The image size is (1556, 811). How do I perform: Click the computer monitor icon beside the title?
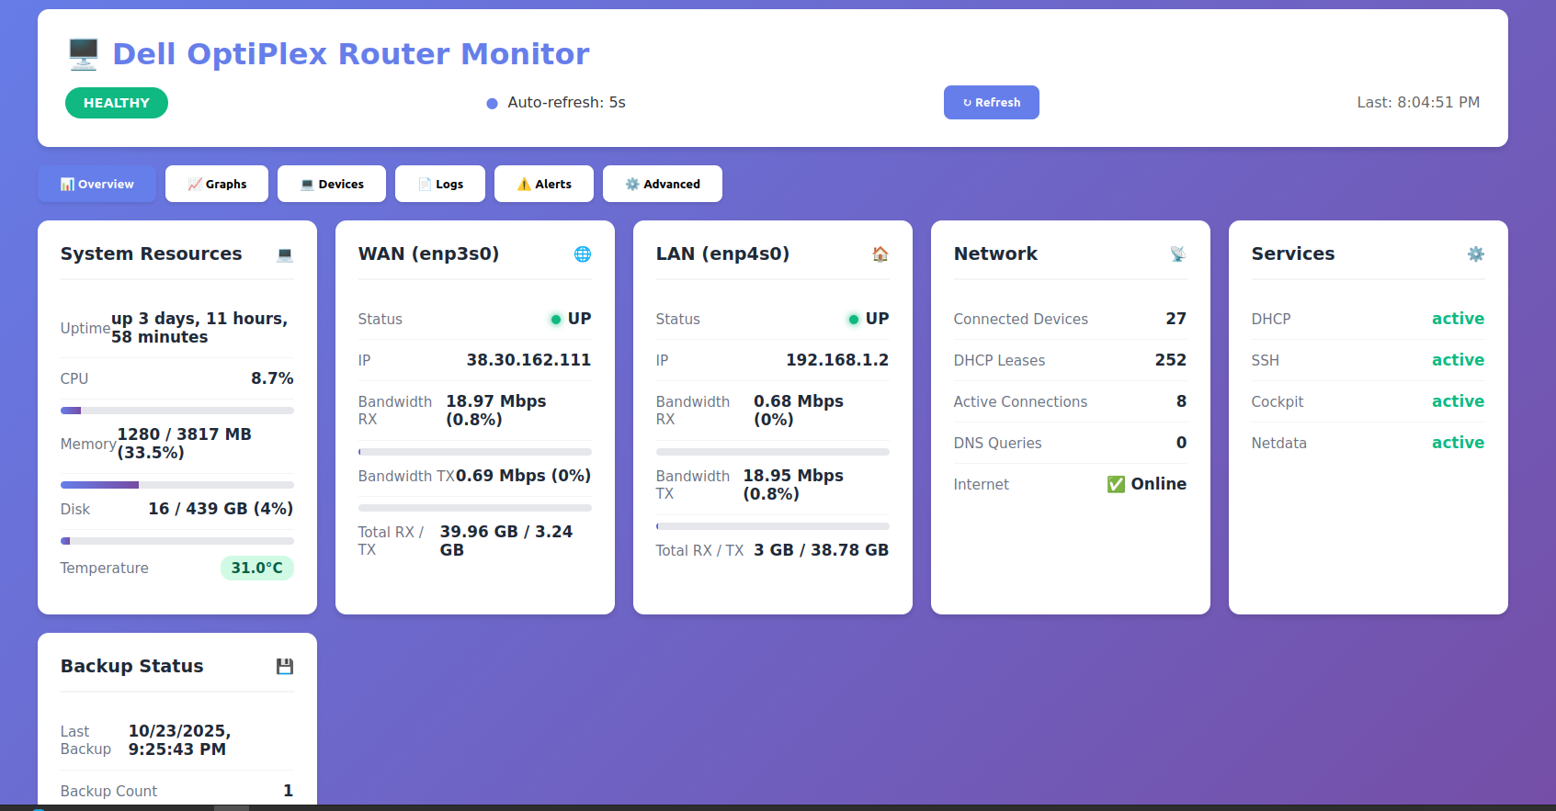click(x=84, y=54)
